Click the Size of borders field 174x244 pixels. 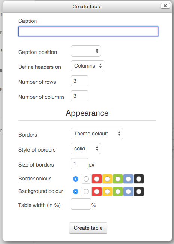pos(79,164)
